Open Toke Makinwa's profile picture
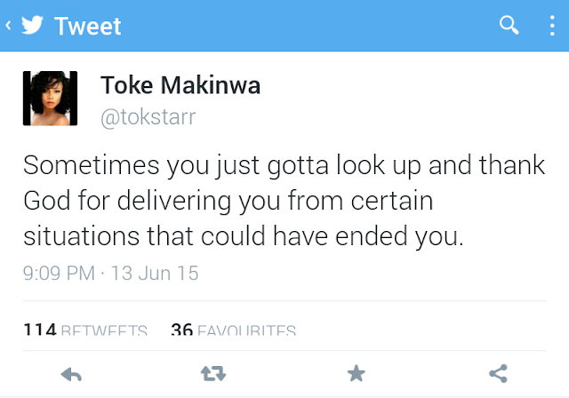The height and width of the screenshot is (398, 569). coord(50,98)
